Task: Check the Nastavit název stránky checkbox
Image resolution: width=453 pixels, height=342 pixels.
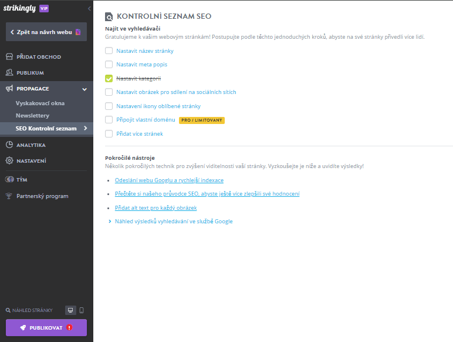Action: click(109, 51)
